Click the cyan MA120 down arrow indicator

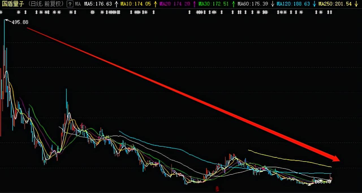[314, 4]
